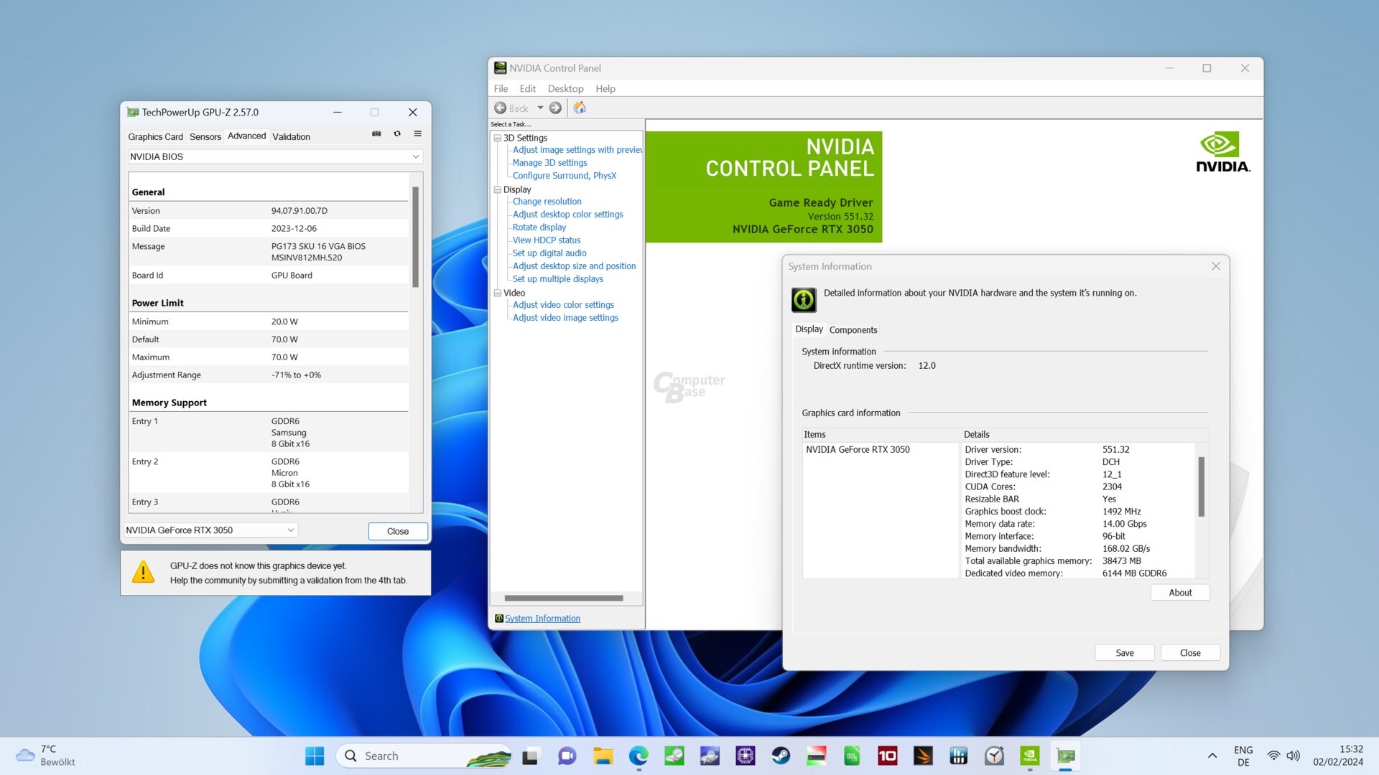Screen dimensions: 1379x775
Task: Open Rotate display
Action: 539,227
